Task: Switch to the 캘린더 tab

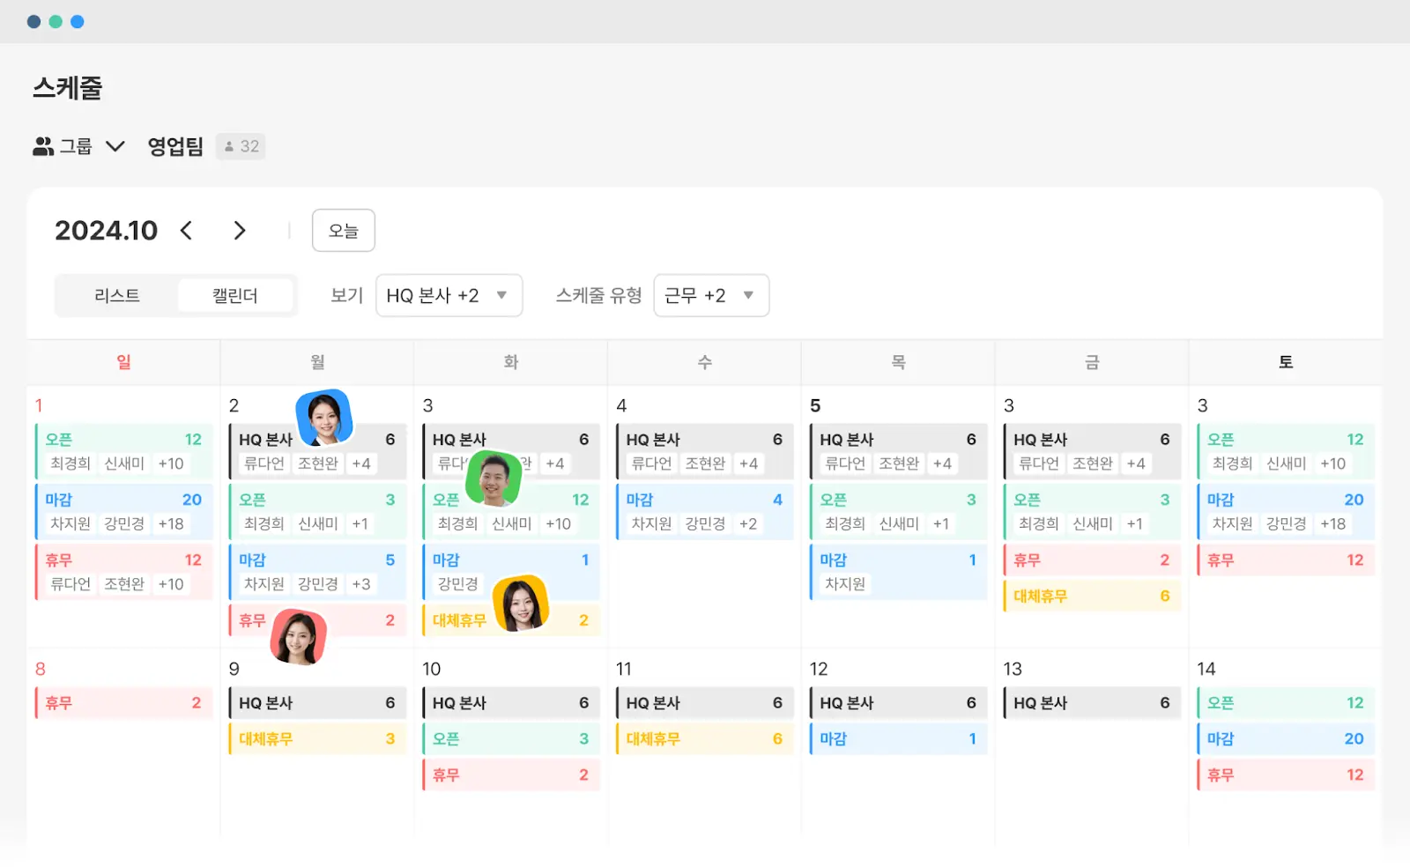Action: [235, 295]
